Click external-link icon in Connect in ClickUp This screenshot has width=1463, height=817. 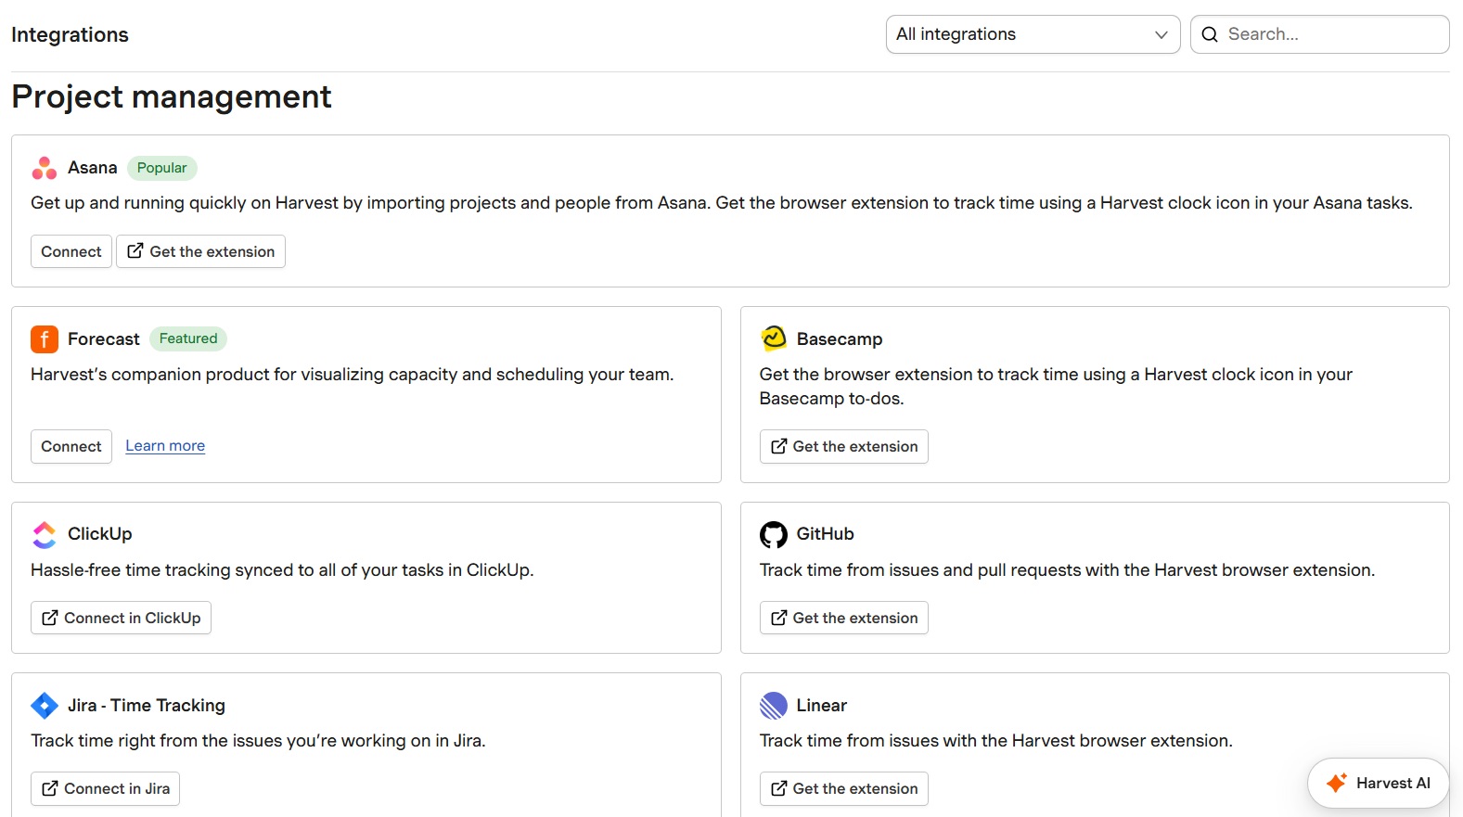click(50, 618)
